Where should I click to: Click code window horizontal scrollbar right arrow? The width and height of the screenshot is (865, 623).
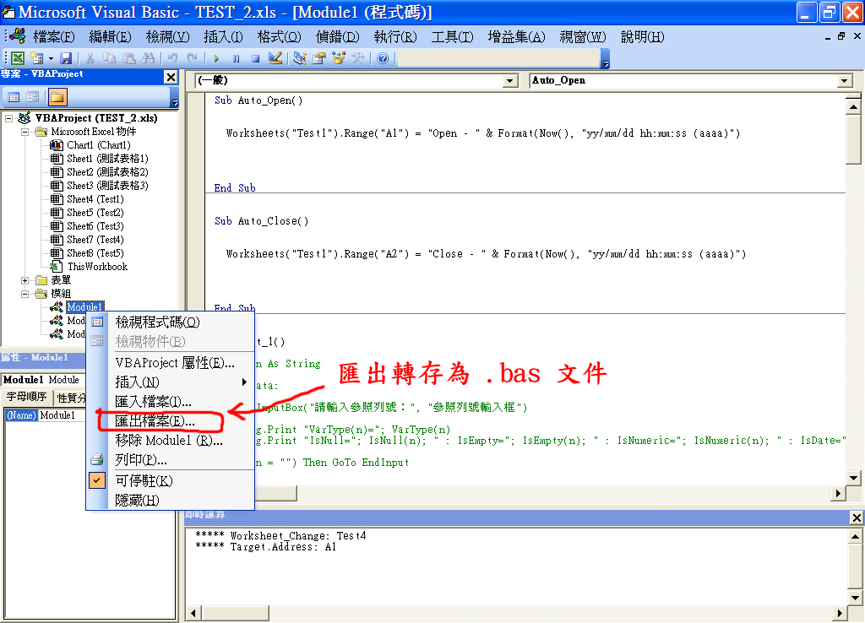click(838, 494)
